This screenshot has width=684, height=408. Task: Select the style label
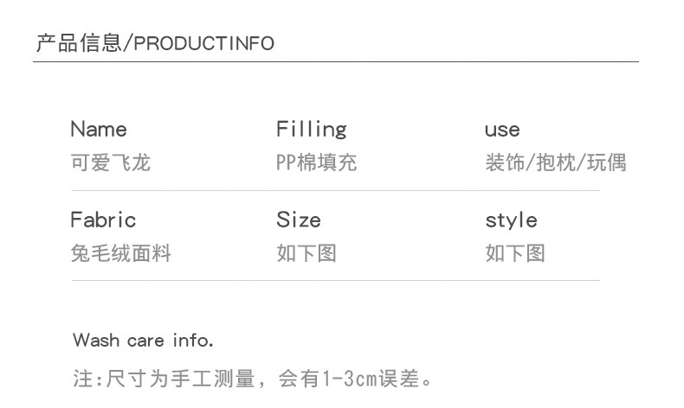pyautogui.click(x=511, y=220)
